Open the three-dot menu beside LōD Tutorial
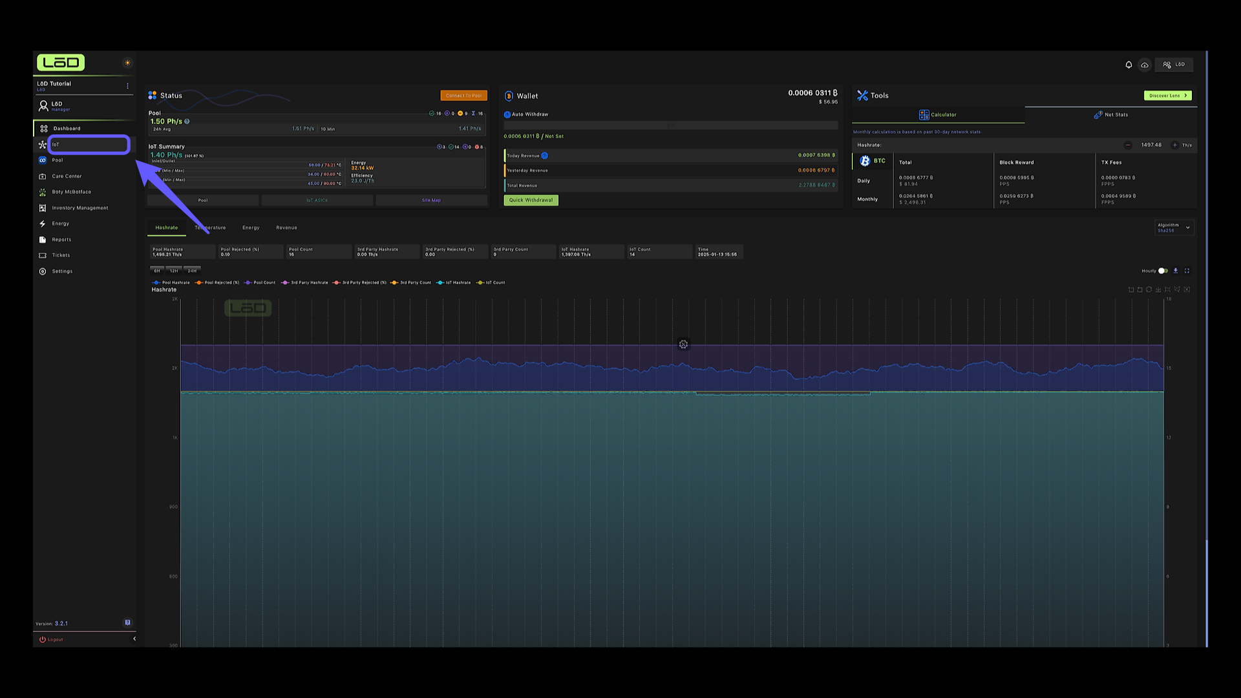Viewport: 1241px width, 698px height. [x=127, y=86]
